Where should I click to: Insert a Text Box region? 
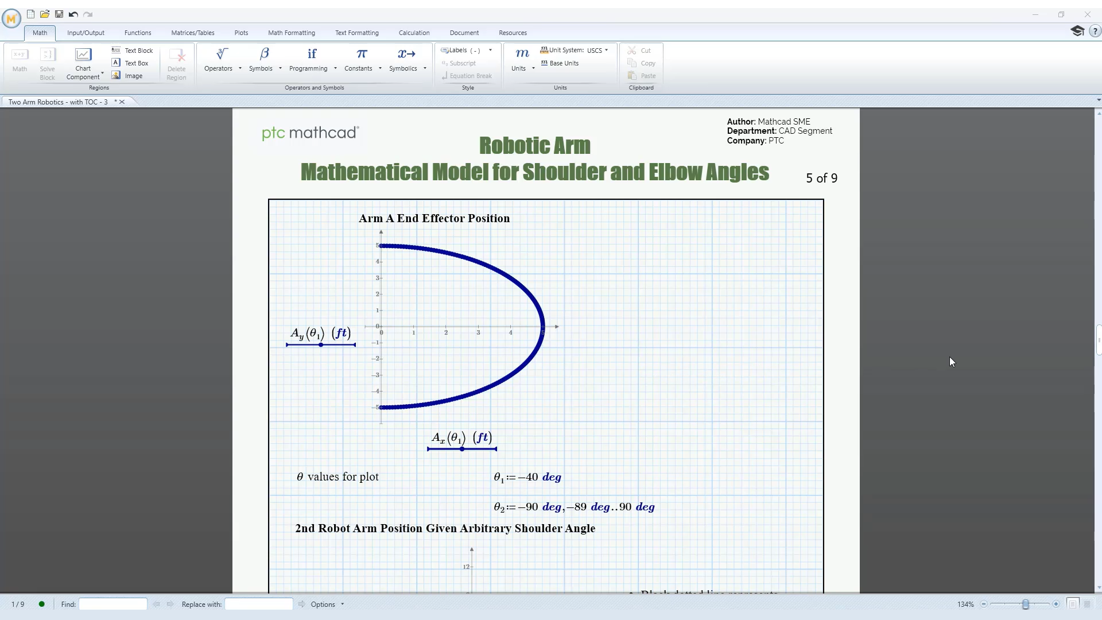click(x=130, y=63)
